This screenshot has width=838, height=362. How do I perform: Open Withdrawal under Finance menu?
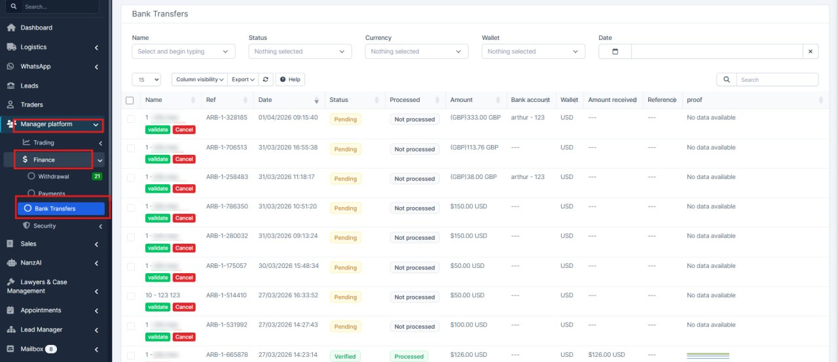pyautogui.click(x=53, y=176)
